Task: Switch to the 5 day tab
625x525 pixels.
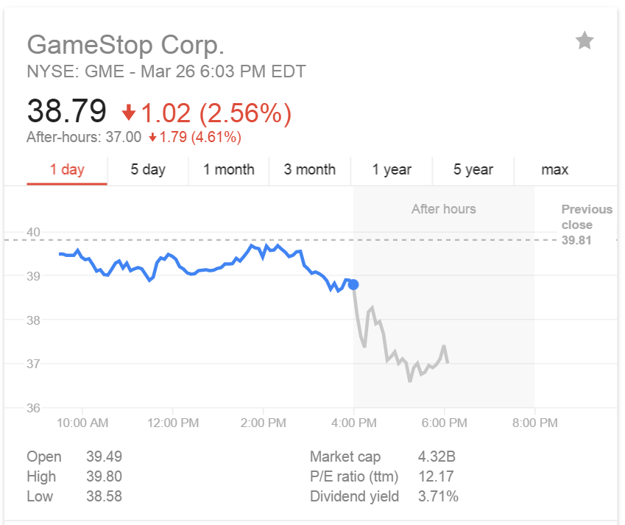Action: coord(148,170)
